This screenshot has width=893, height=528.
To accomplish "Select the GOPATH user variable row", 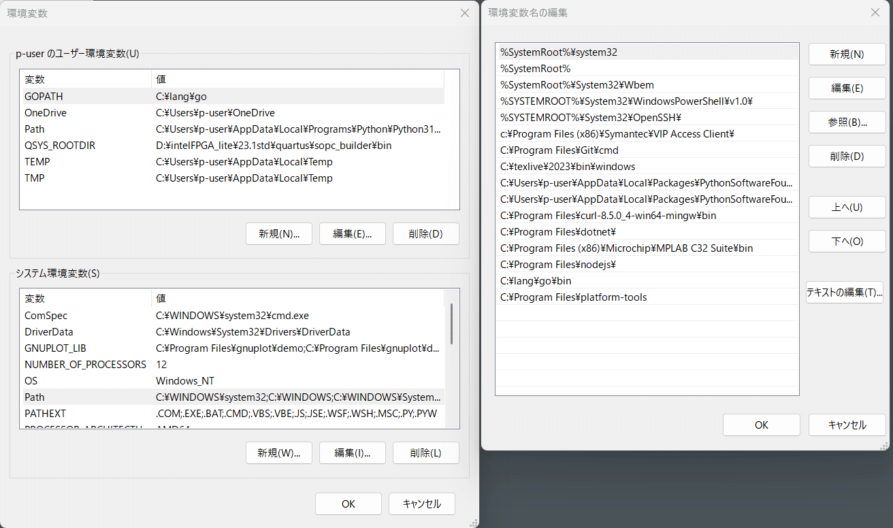I will [233, 97].
